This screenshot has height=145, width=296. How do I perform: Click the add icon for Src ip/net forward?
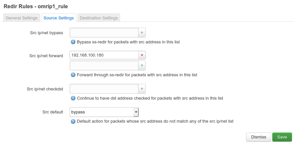pyautogui.click(x=142, y=65)
